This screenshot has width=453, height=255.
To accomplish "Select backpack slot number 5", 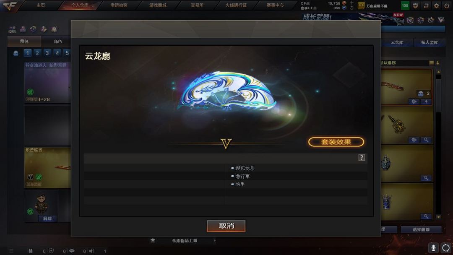I will point(67,53).
